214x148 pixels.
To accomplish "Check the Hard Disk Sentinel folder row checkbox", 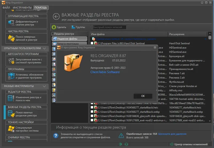I will coord(92,43).
